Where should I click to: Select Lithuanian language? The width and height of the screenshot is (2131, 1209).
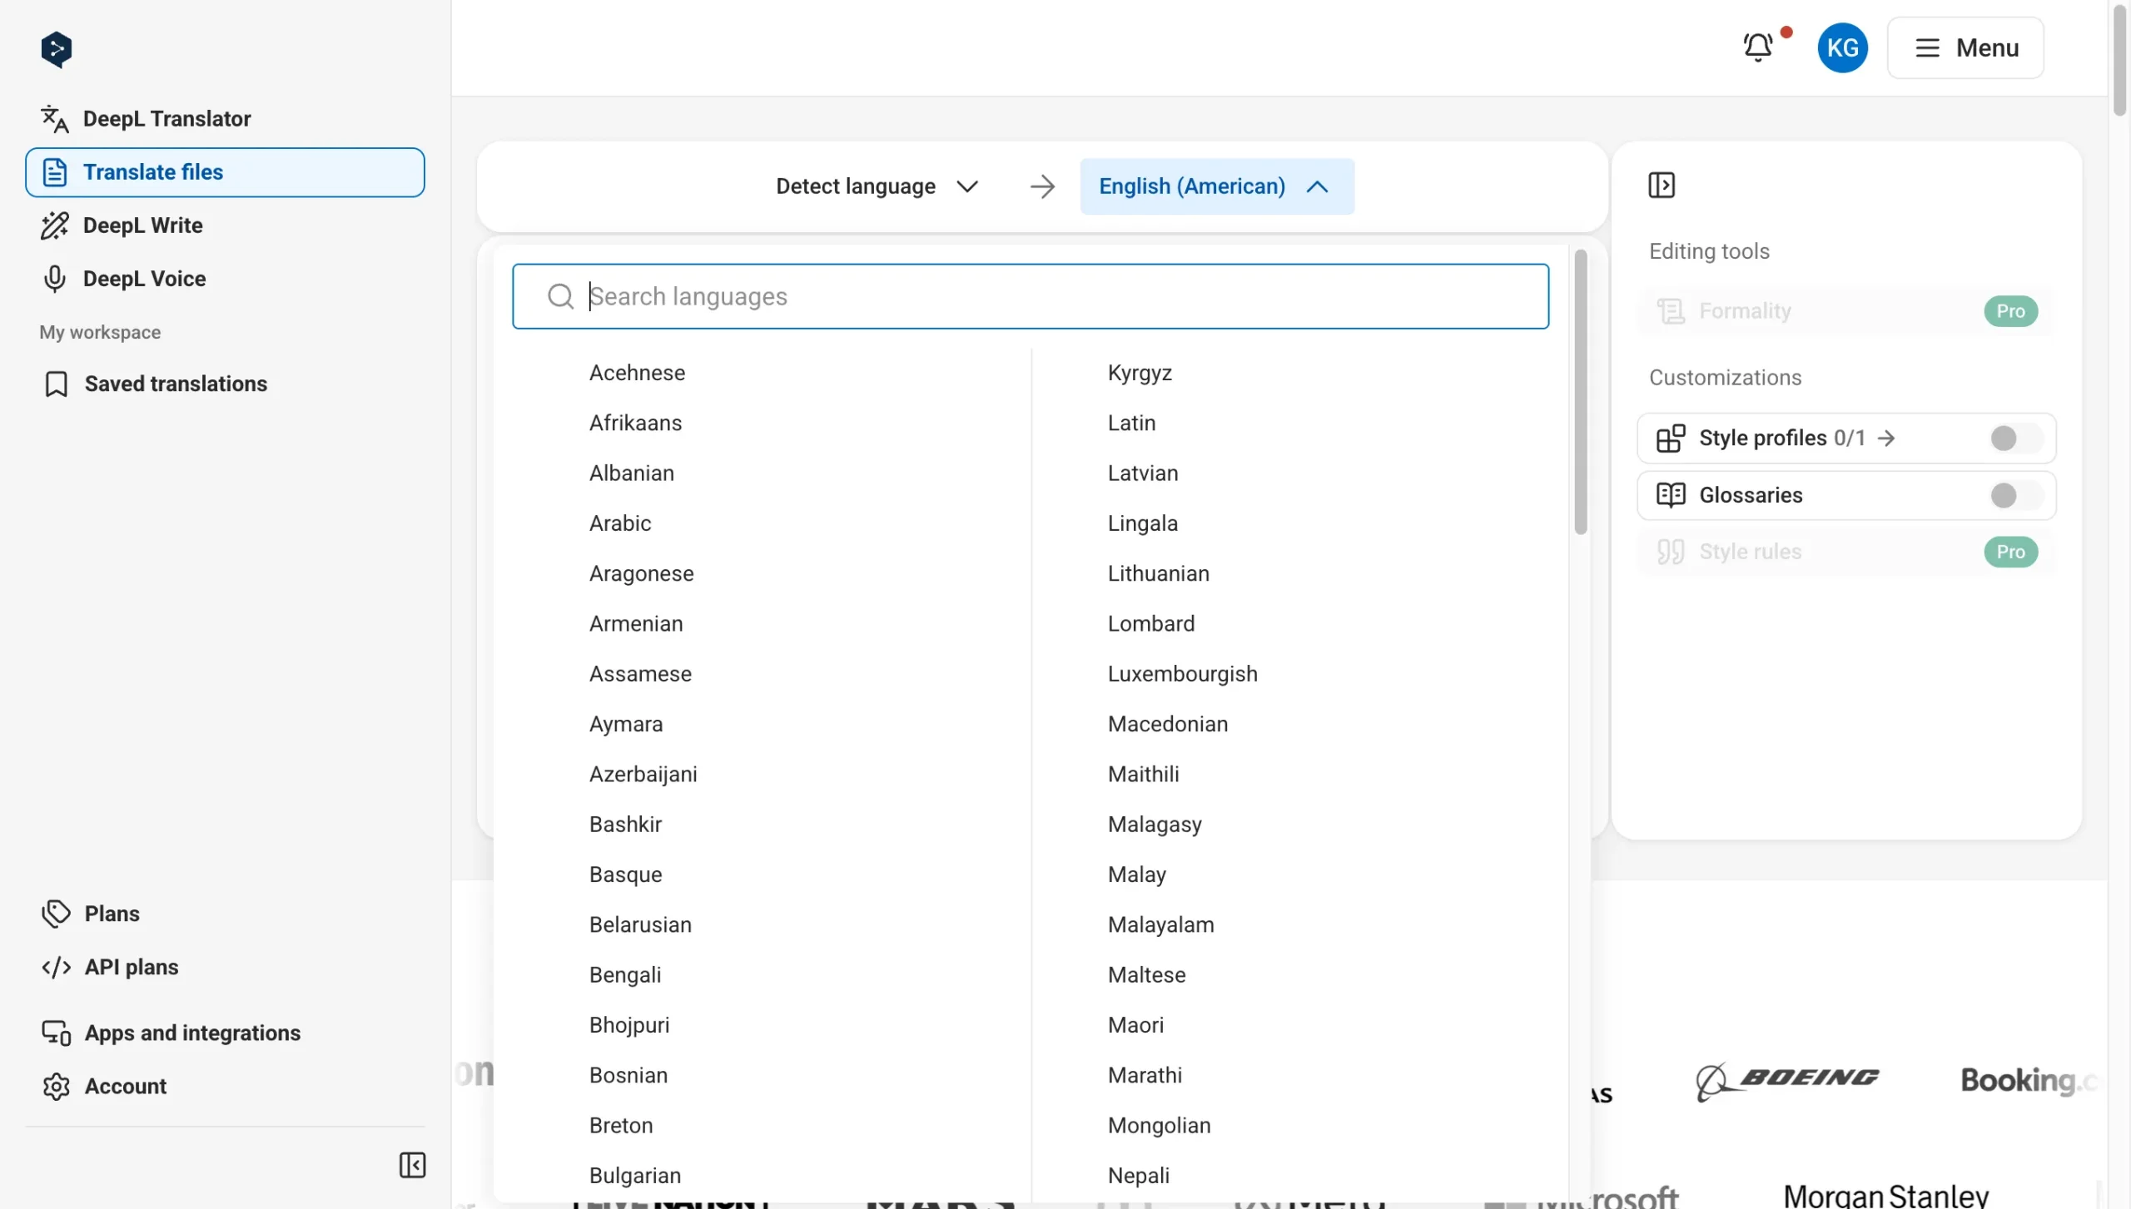coord(1158,573)
